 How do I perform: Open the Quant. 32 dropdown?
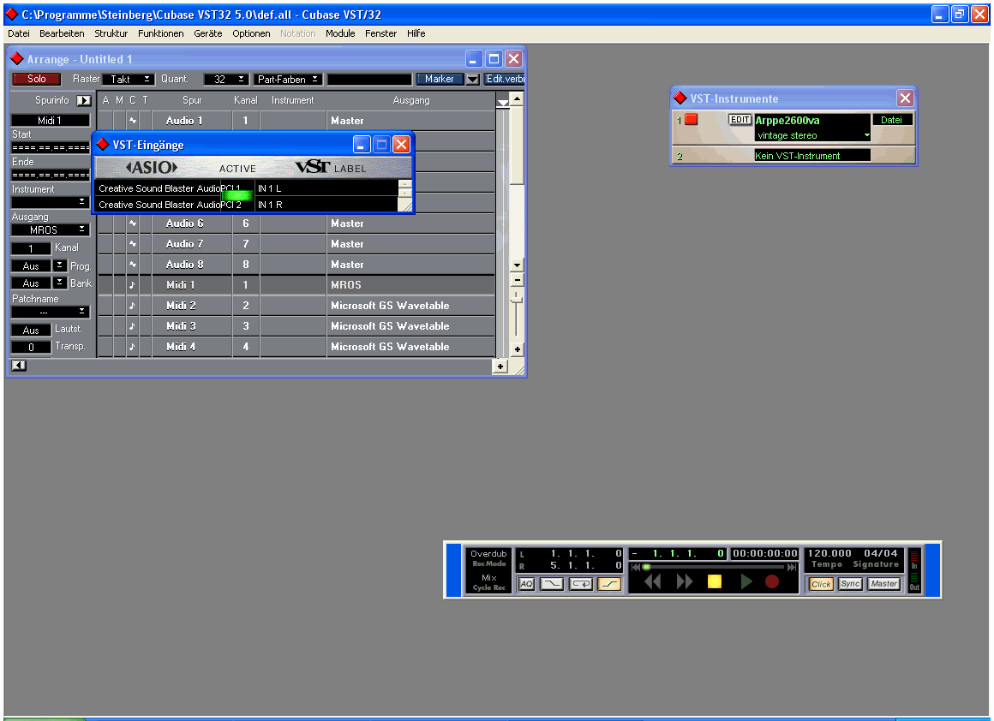point(226,79)
